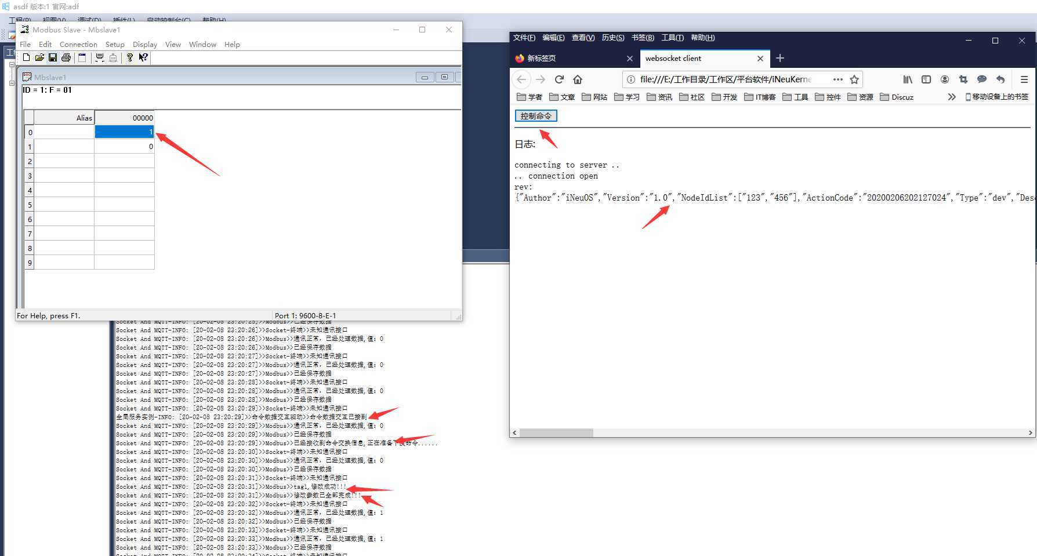Click the Alias column header
The height and width of the screenshot is (556, 1037).
point(64,118)
